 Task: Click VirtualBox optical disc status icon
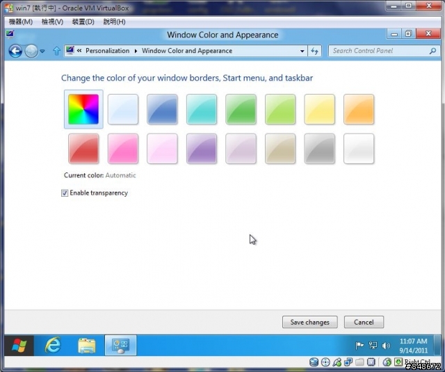tap(325, 362)
